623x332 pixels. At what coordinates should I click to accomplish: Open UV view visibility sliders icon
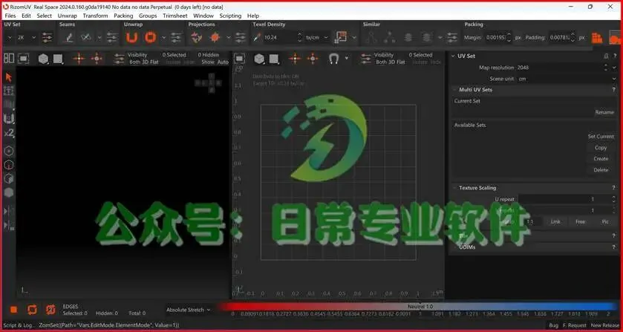365,59
